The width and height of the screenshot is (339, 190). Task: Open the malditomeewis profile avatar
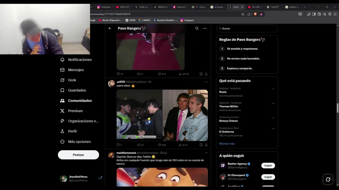(x=111, y=155)
